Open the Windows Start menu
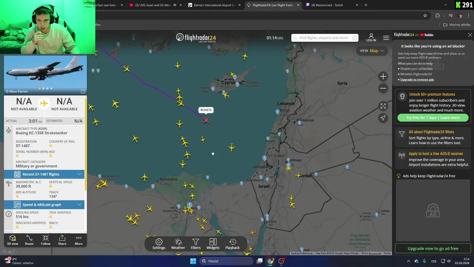Screen dimensions: 474x267 (x=193, y=261)
